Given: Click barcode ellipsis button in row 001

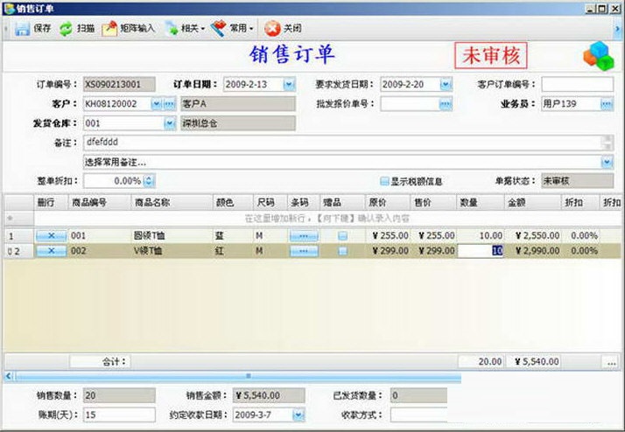Looking at the screenshot, I should click(x=304, y=236).
